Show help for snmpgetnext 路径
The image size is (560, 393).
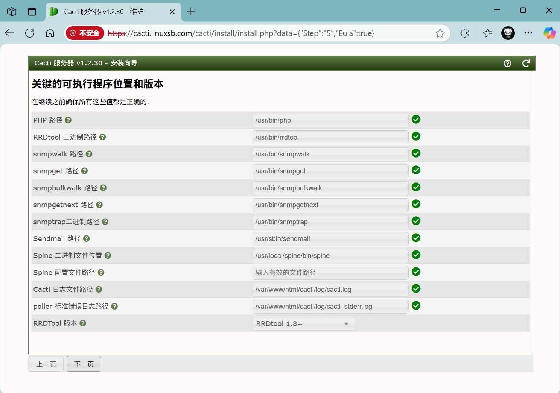click(x=99, y=205)
